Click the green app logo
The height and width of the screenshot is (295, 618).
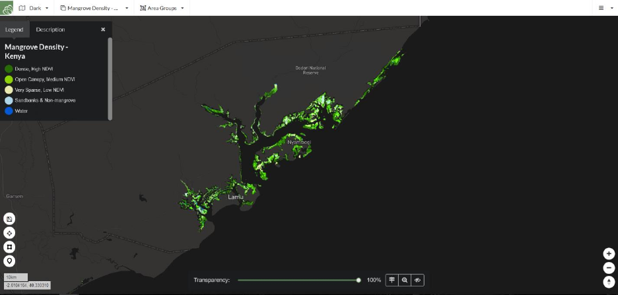click(x=7, y=8)
